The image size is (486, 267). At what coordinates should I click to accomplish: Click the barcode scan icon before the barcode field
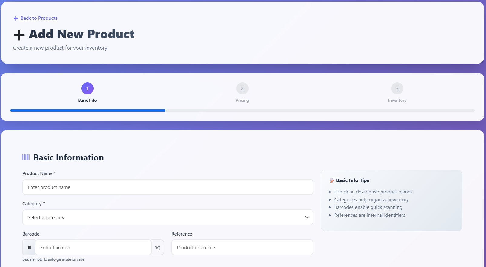point(29,247)
